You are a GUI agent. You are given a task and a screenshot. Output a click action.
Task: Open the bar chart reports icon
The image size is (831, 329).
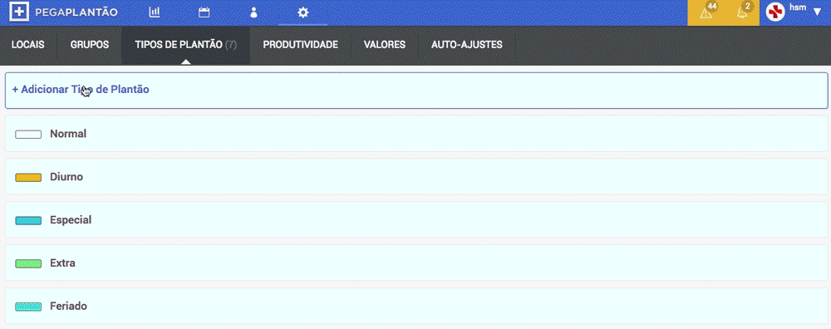(x=155, y=12)
